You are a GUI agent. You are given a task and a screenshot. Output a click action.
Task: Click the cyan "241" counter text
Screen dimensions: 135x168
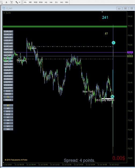[105, 17]
